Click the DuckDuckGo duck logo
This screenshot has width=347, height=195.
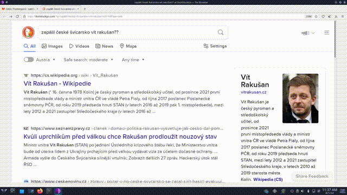coord(28,32)
